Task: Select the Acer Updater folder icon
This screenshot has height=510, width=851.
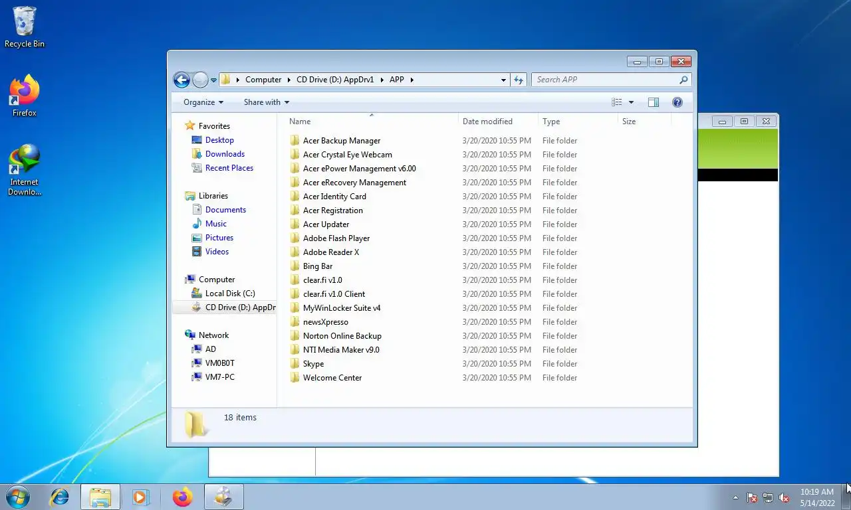Action: tap(295, 224)
